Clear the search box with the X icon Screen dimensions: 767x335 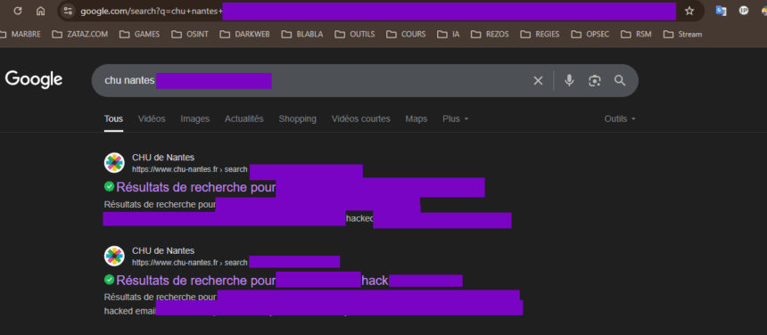pos(538,80)
